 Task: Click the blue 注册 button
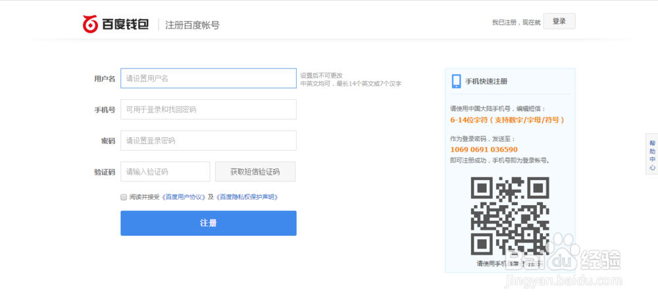coord(208,223)
